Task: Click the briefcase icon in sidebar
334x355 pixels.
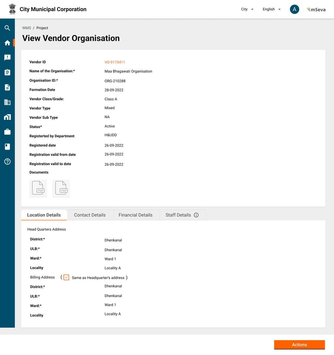Action: pos(7,132)
